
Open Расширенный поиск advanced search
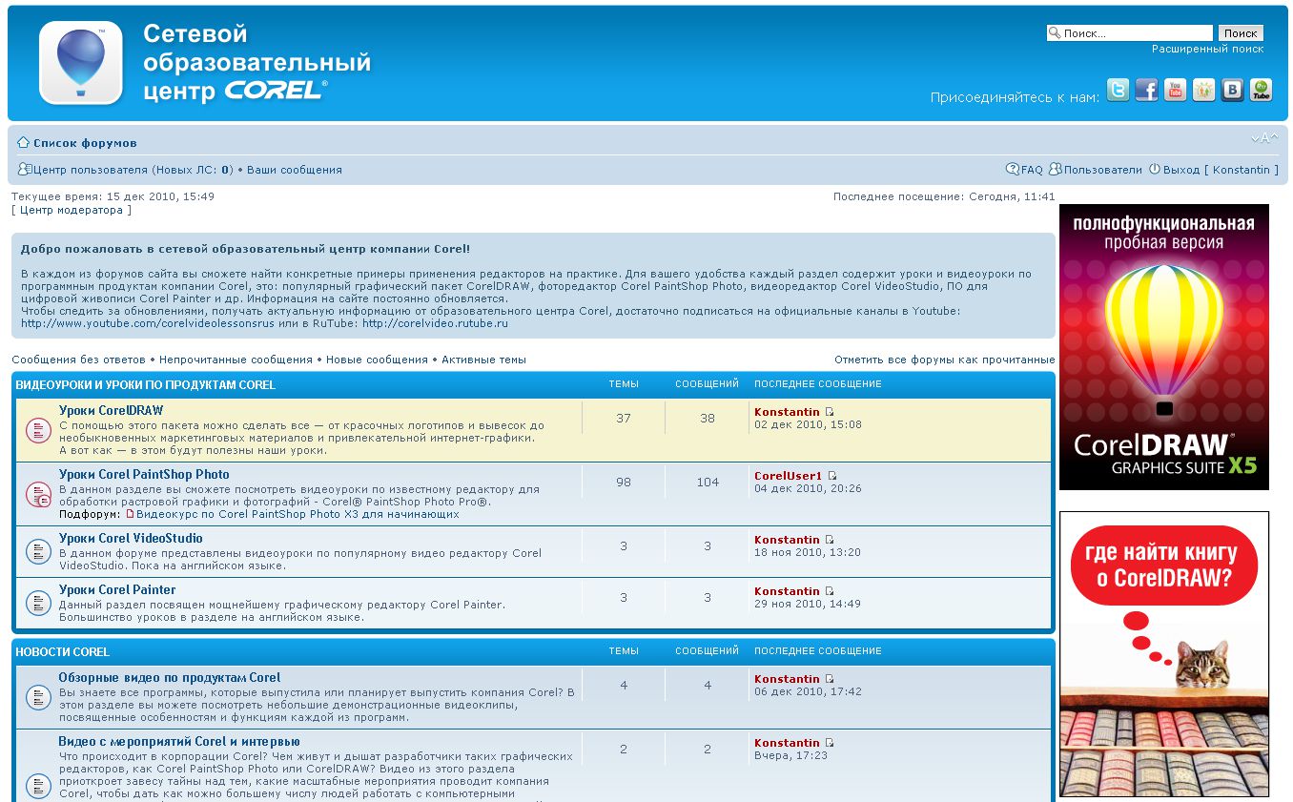(1207, 49)
